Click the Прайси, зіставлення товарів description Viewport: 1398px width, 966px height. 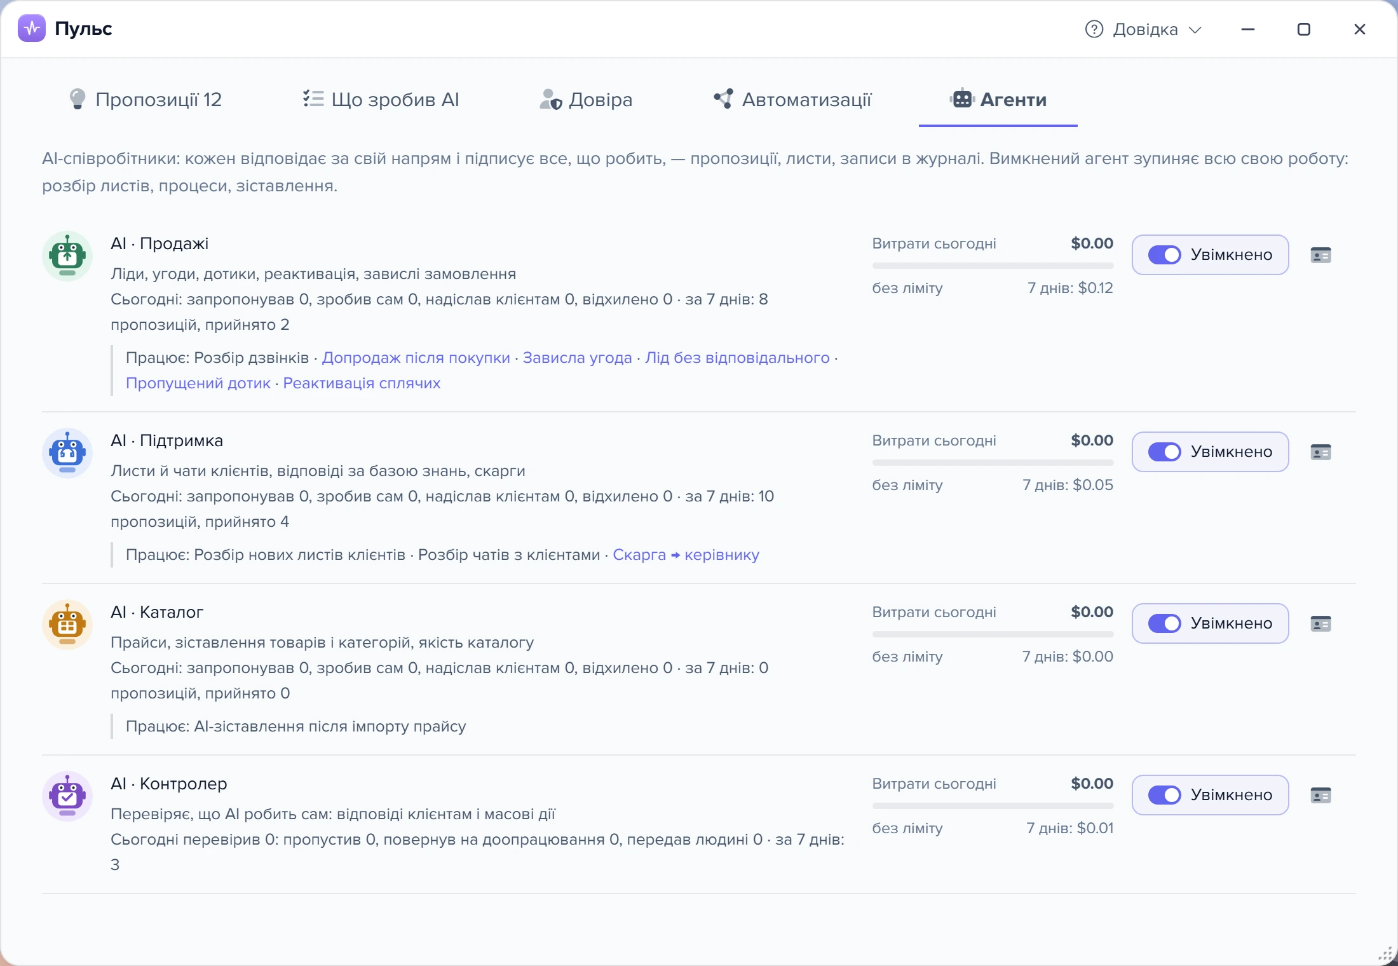tap(322, 643)
